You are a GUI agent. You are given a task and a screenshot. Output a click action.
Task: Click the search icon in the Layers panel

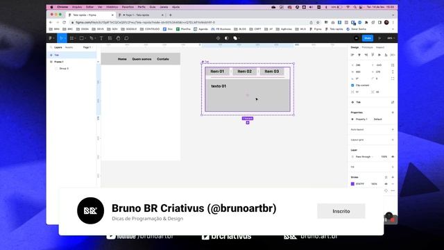point(51,47)
